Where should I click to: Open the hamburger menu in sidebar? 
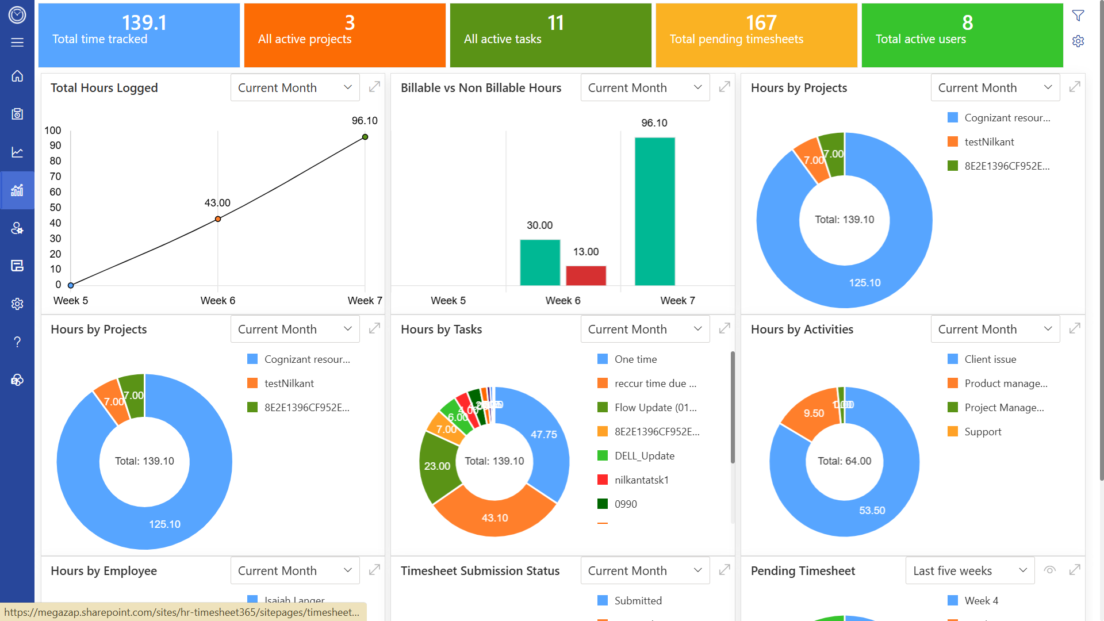[x=17, y=43]
